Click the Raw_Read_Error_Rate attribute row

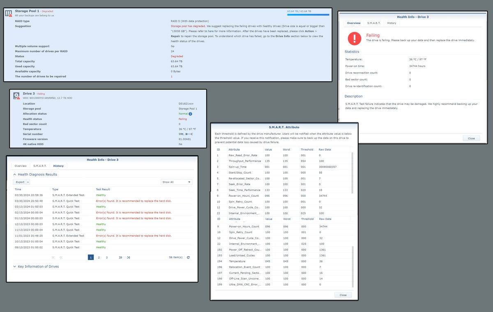pyautogui.click(x=283, y=155)
